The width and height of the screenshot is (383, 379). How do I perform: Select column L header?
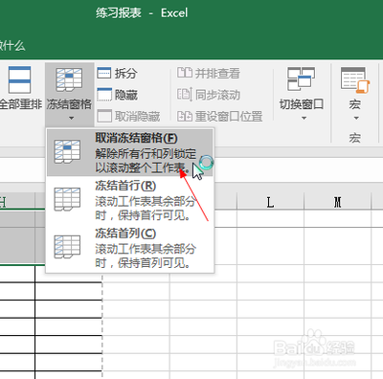(x=270, y=202)
